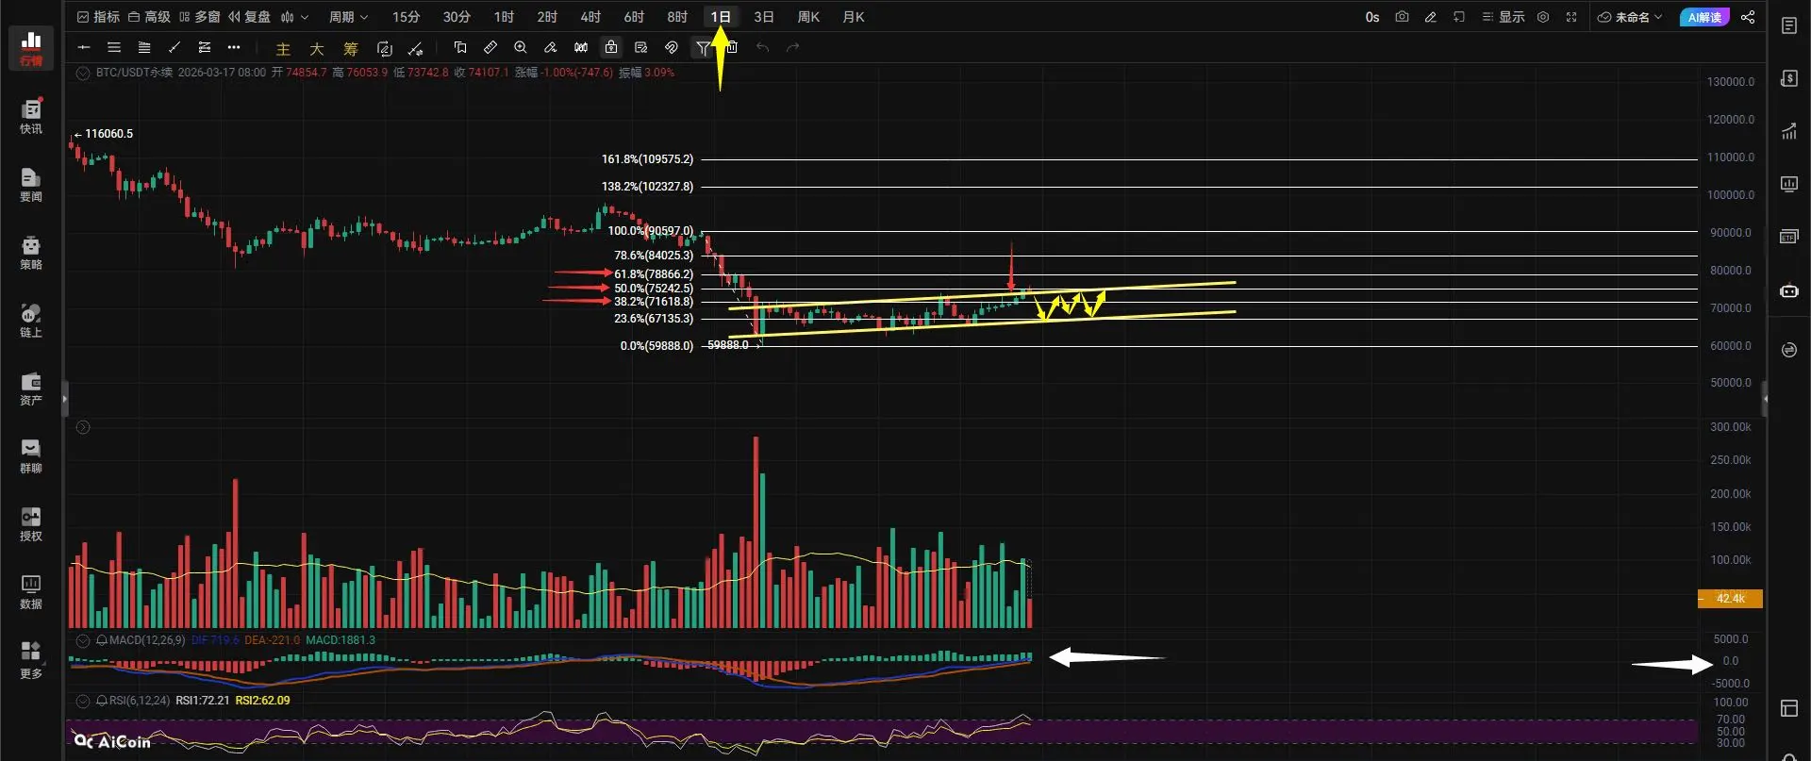Viewport: 1811px width, 761px height.
Task: Toggle the 筹 chip distribution indicator
Action: [x=351, y=49]
